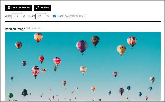Toggle the Higher quality checkbox
Viewport: 165px width, 102px height.
click(x=54, y=16)
